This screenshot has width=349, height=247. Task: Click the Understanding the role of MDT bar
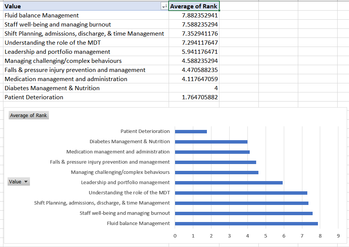241,193
